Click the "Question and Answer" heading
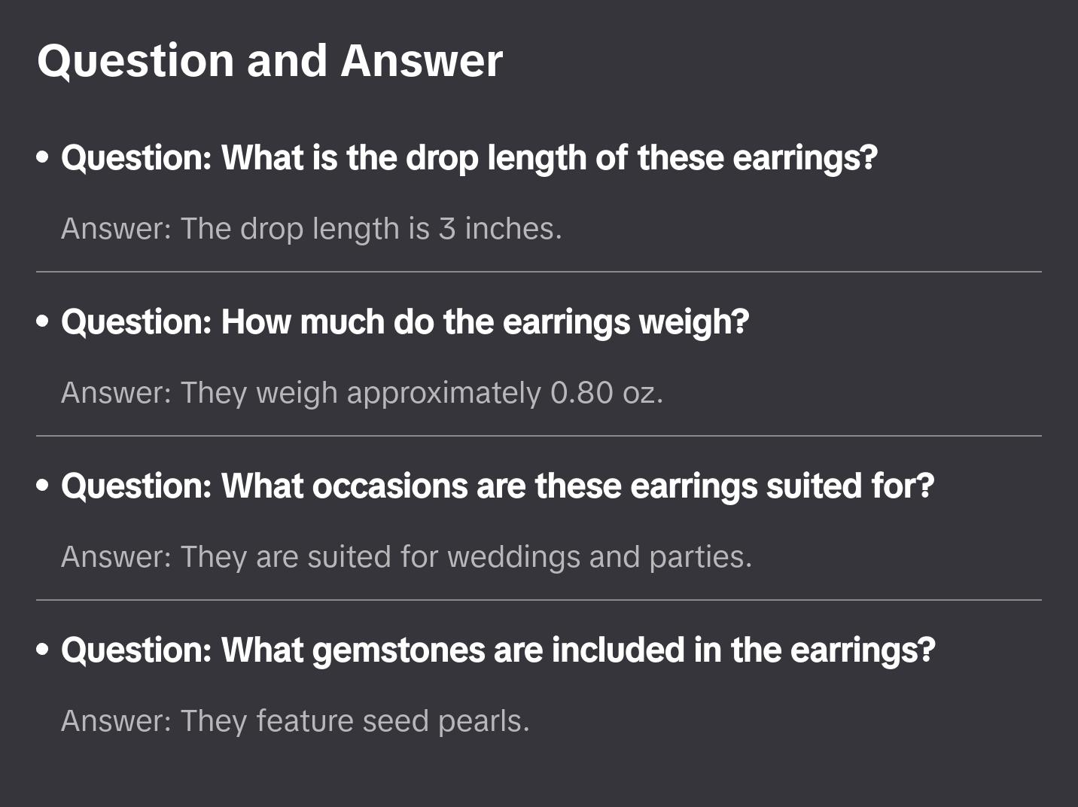 (269, 60)
